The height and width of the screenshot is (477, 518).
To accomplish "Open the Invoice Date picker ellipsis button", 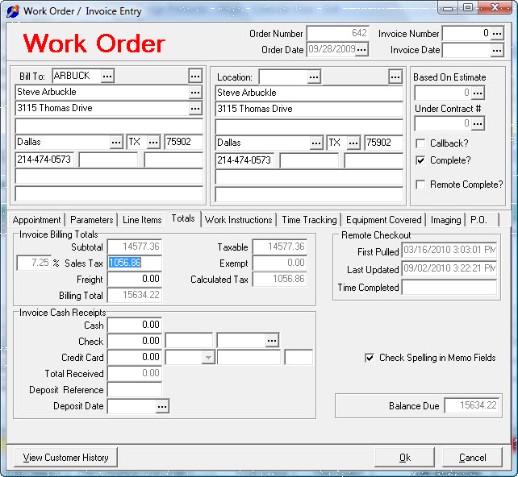I will 497,51.
